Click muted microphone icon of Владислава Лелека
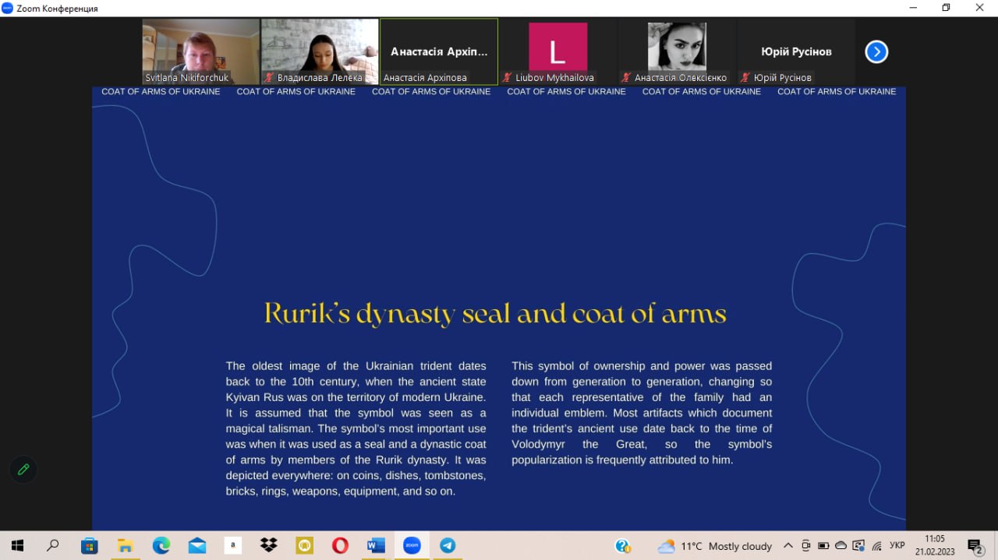Image resolution: width=998 pixels, height=560 pixels. tap(269, 78)
